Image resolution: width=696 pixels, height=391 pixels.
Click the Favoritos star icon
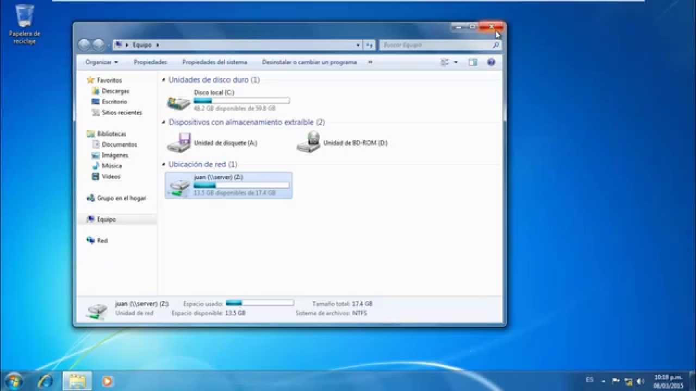tap(90, 80)
